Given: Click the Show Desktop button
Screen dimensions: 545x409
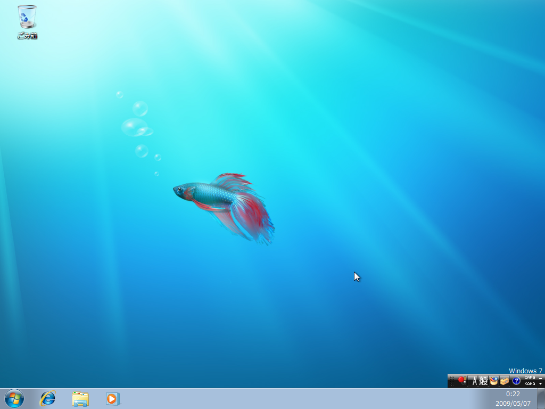Looking at the screenshot, I should point(541,398).
